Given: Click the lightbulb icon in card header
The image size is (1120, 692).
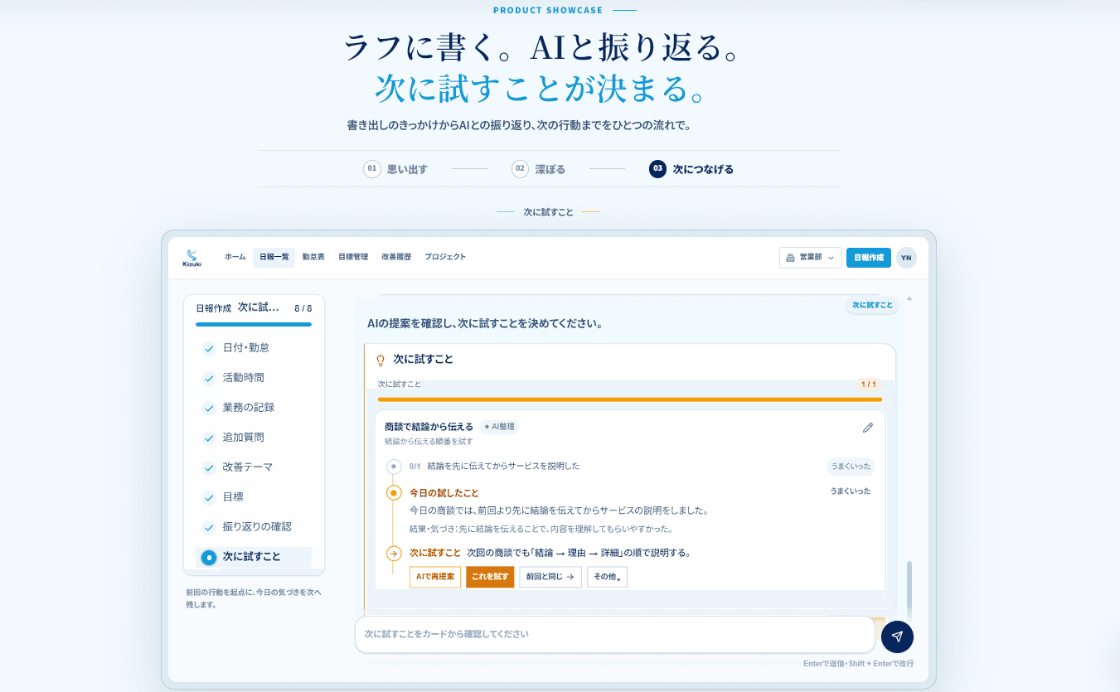Looking at the screenshot, I should tap(381, 361).
